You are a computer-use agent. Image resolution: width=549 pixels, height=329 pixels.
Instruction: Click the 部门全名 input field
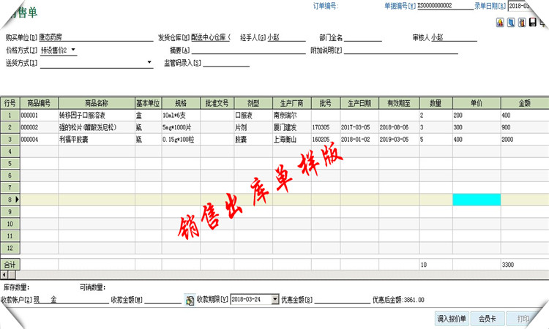(363, 37)
